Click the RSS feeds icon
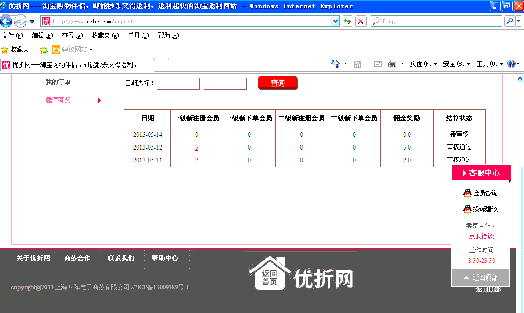 click(x=357, y=64)
